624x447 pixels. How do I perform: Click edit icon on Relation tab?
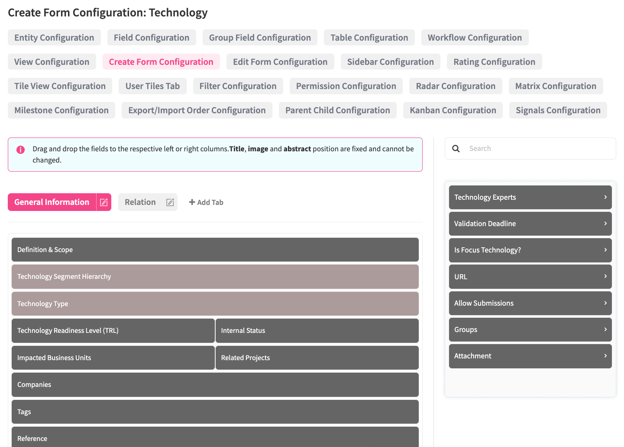[x=170, y=202]
